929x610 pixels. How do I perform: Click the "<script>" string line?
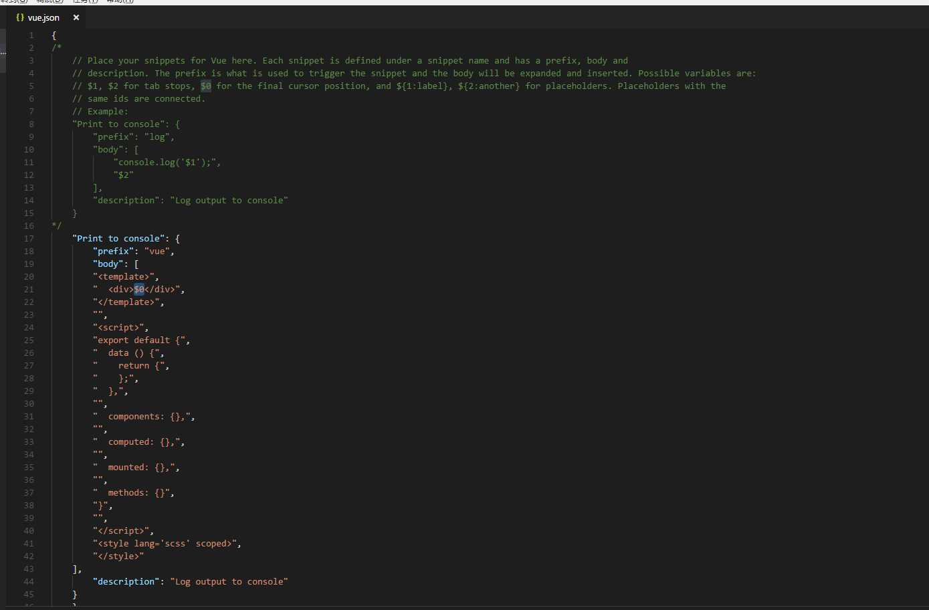121,328
